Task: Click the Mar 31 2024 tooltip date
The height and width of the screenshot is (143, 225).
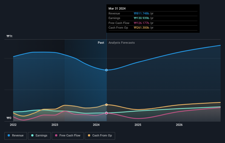Action: (x=117, y=8)
